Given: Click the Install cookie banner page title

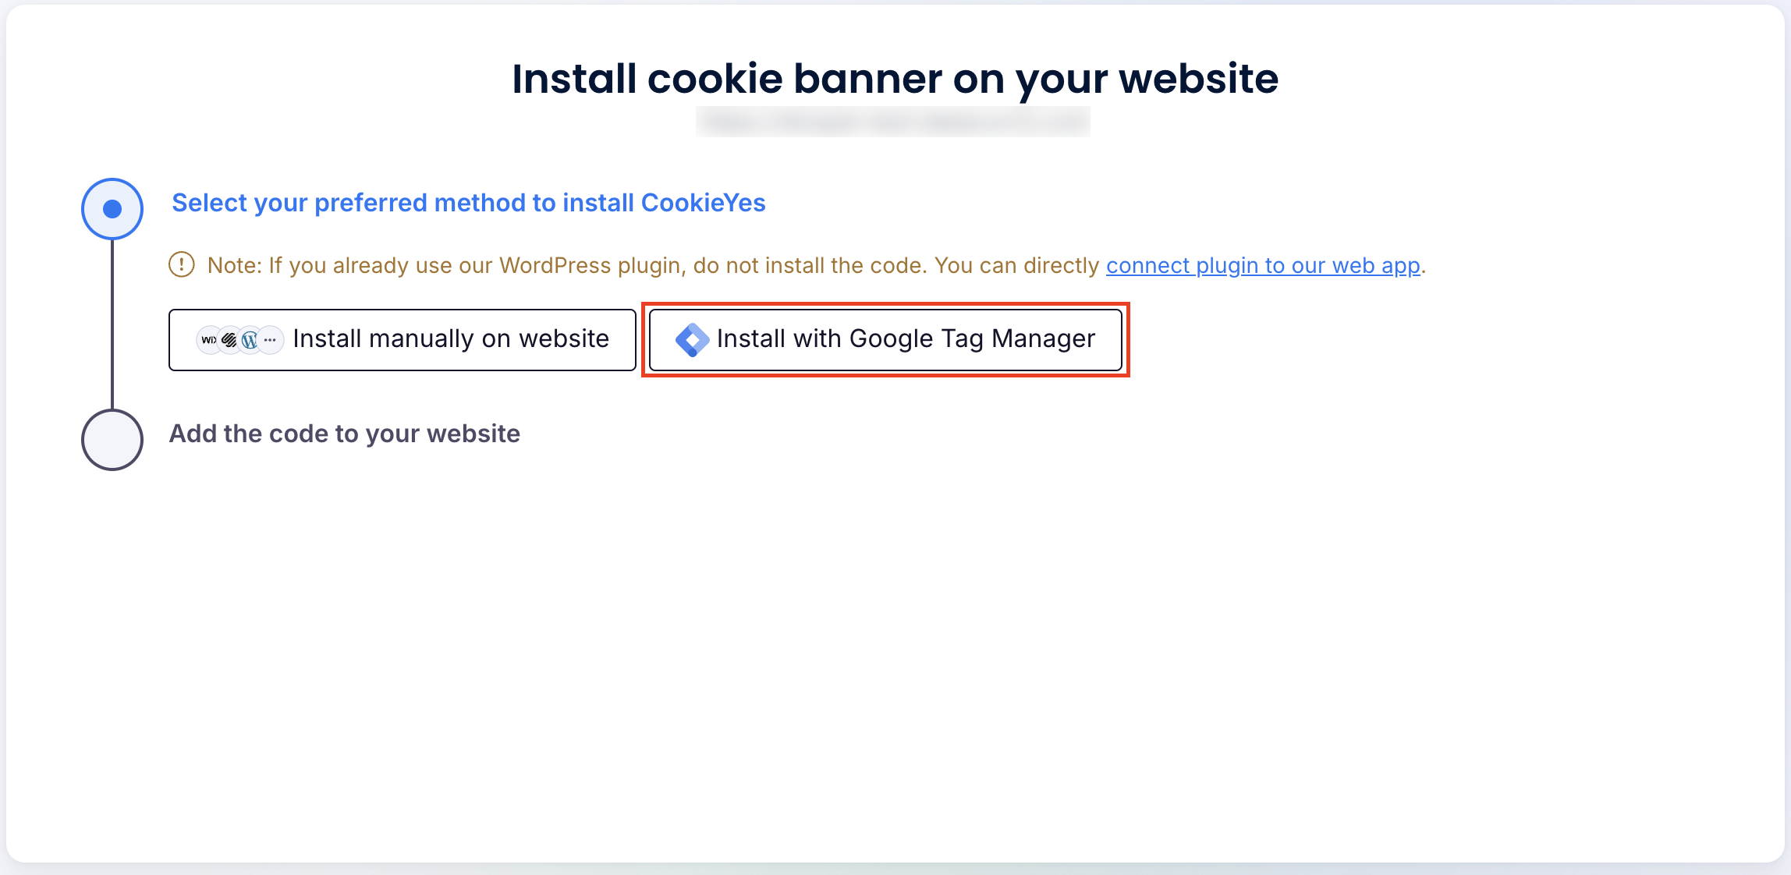Looking at the screenshot, I should [895, 79].
